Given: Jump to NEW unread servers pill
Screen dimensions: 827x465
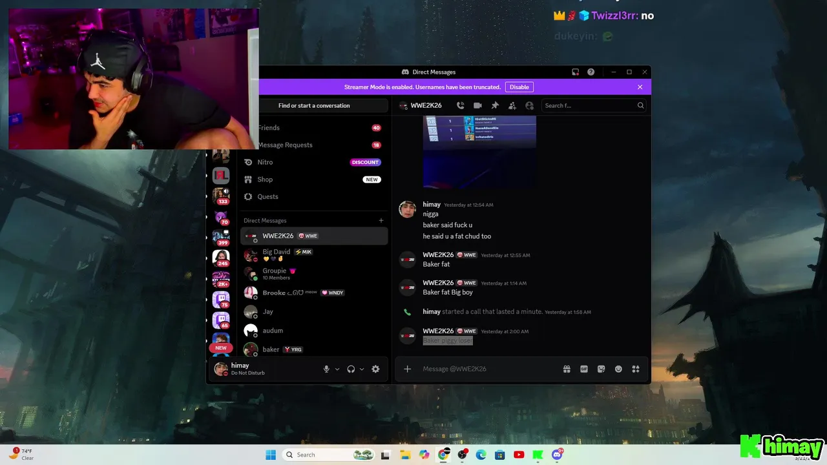Looking at the screenshot, I should click(221, 347).
